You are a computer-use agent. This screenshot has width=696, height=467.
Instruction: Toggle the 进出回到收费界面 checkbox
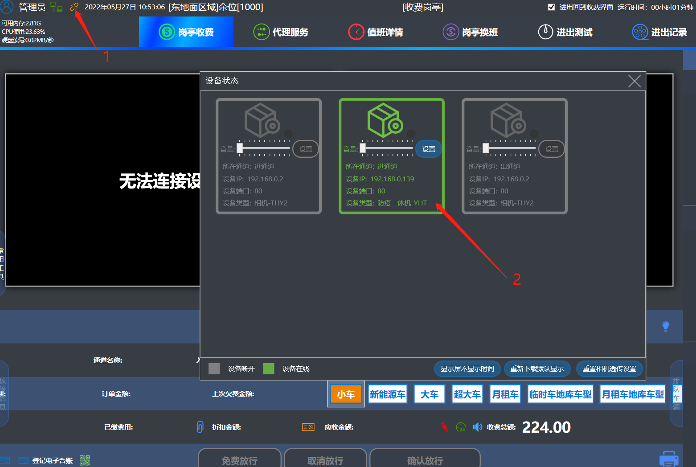(551, 7)
